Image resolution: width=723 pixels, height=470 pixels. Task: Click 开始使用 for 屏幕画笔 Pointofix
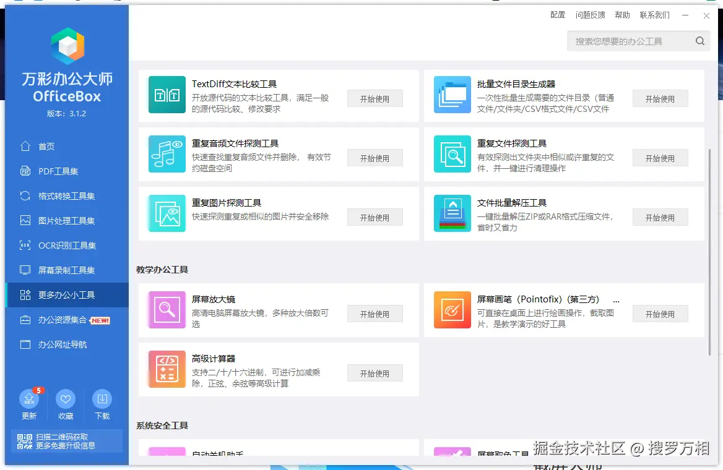pyautogui.click(x=660, y=314)
